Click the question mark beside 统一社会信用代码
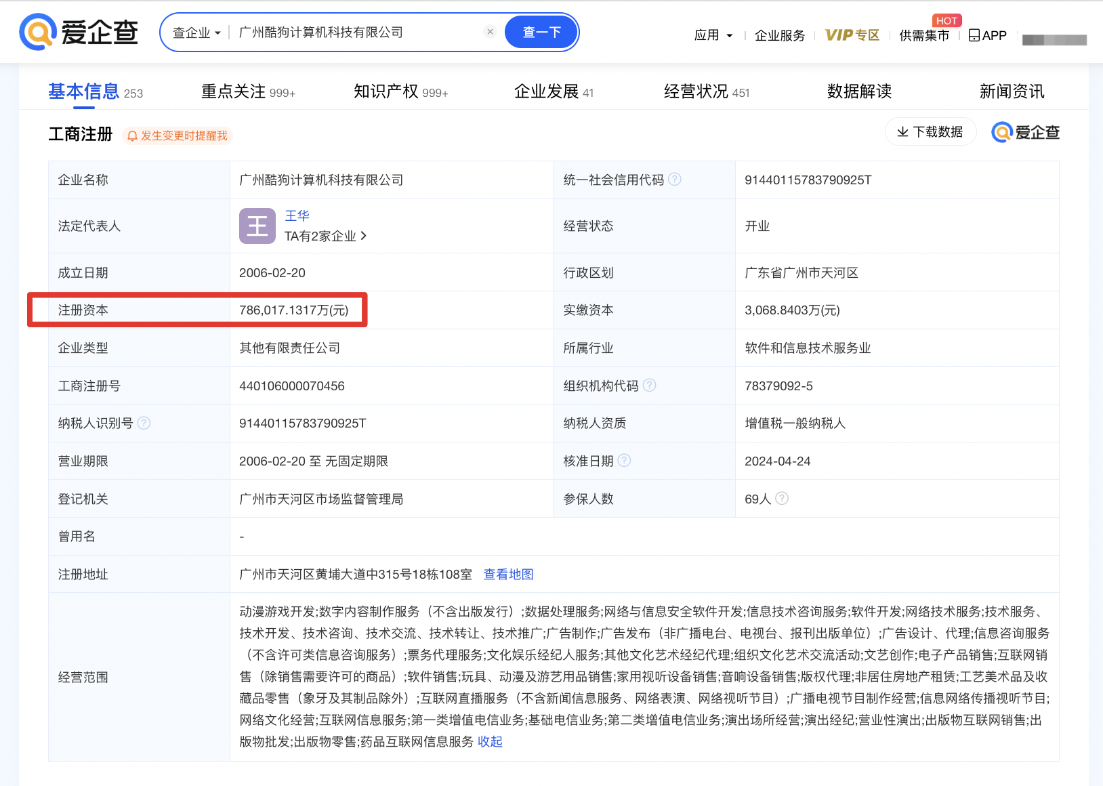 [x=674, y=180]
